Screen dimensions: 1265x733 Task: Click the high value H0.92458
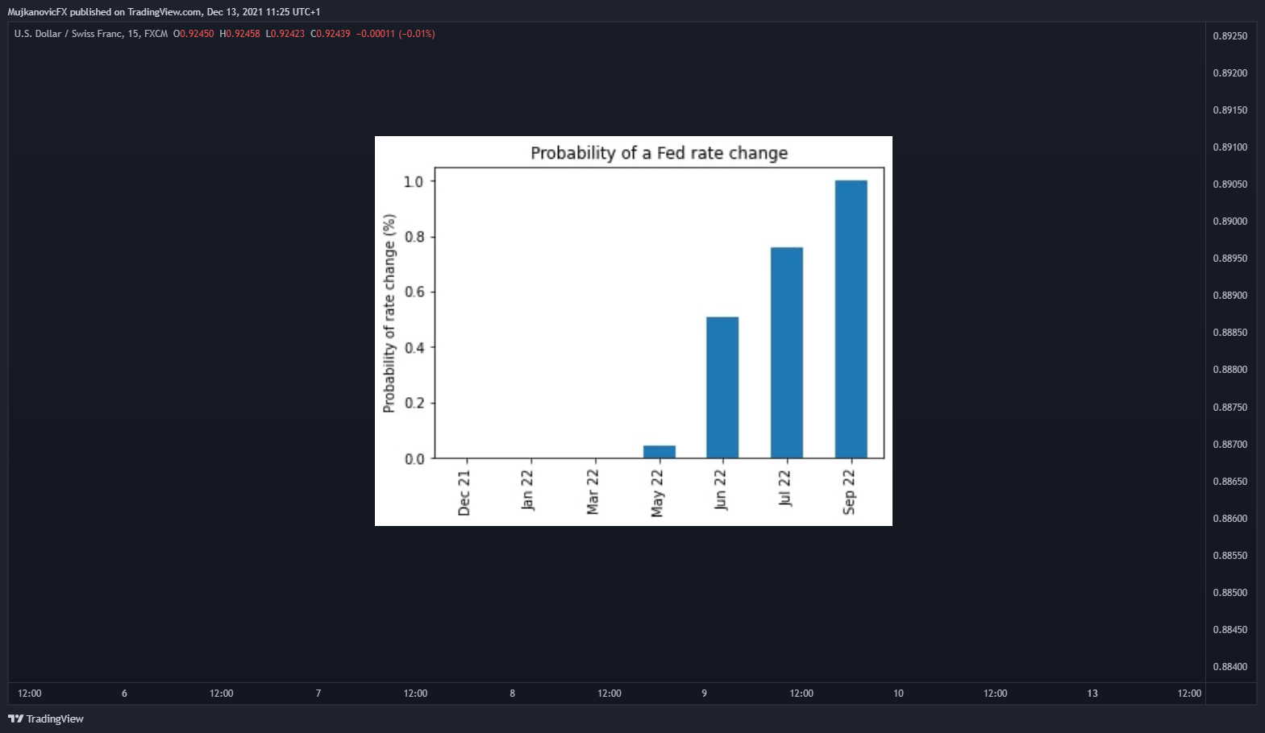239,34
